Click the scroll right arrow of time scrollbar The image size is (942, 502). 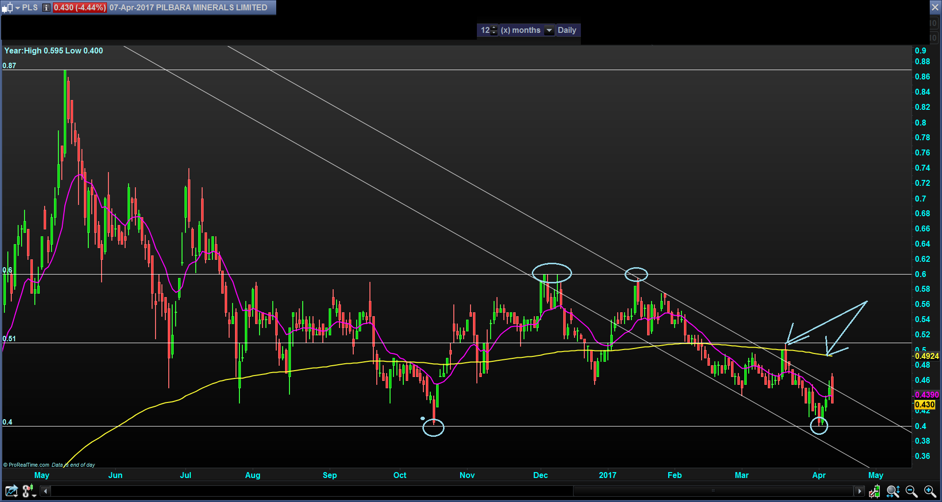(859, 491)
